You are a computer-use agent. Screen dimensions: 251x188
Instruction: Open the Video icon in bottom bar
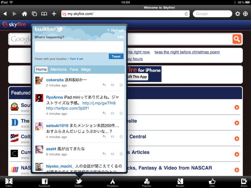point(9,183)
